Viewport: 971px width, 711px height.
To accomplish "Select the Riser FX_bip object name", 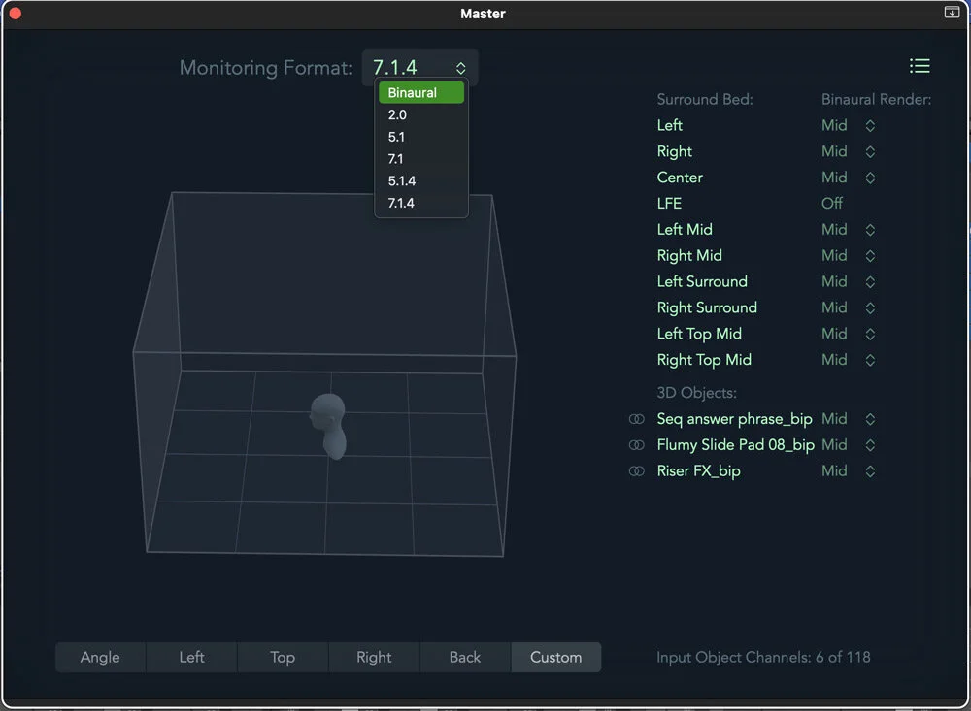I will pyautogui.click(x=698, y=470).
